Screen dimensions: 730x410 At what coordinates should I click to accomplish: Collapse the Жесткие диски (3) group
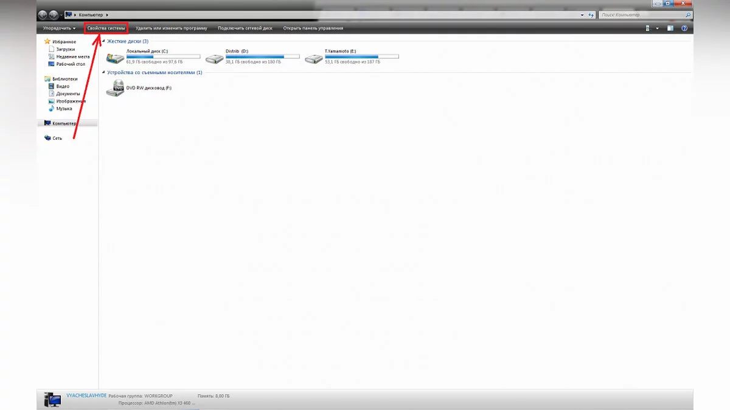[104, 41]
